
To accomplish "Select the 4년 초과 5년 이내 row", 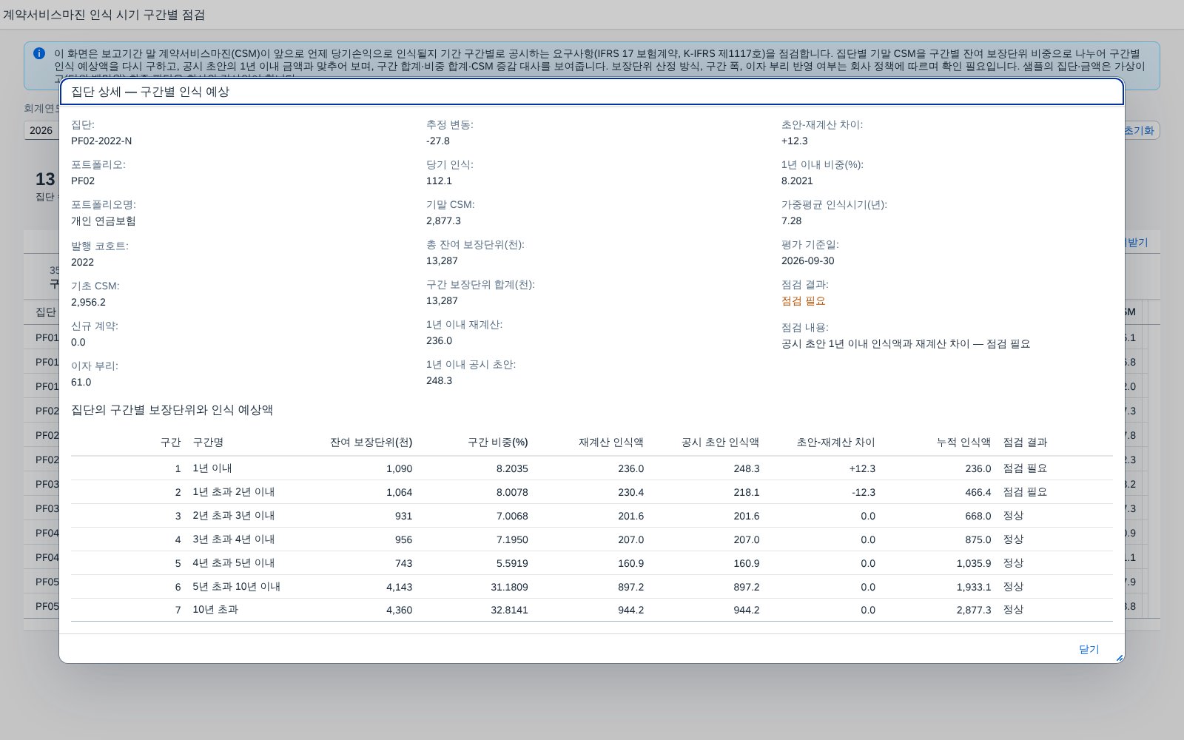I will 591,563.
